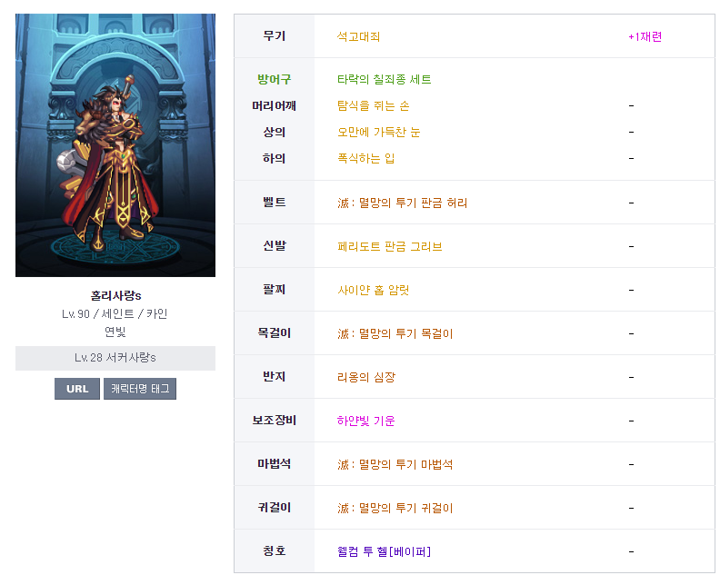Click the 방어구 row label
The height and width of the screenshot is (575, 720).
click(275, 79)
